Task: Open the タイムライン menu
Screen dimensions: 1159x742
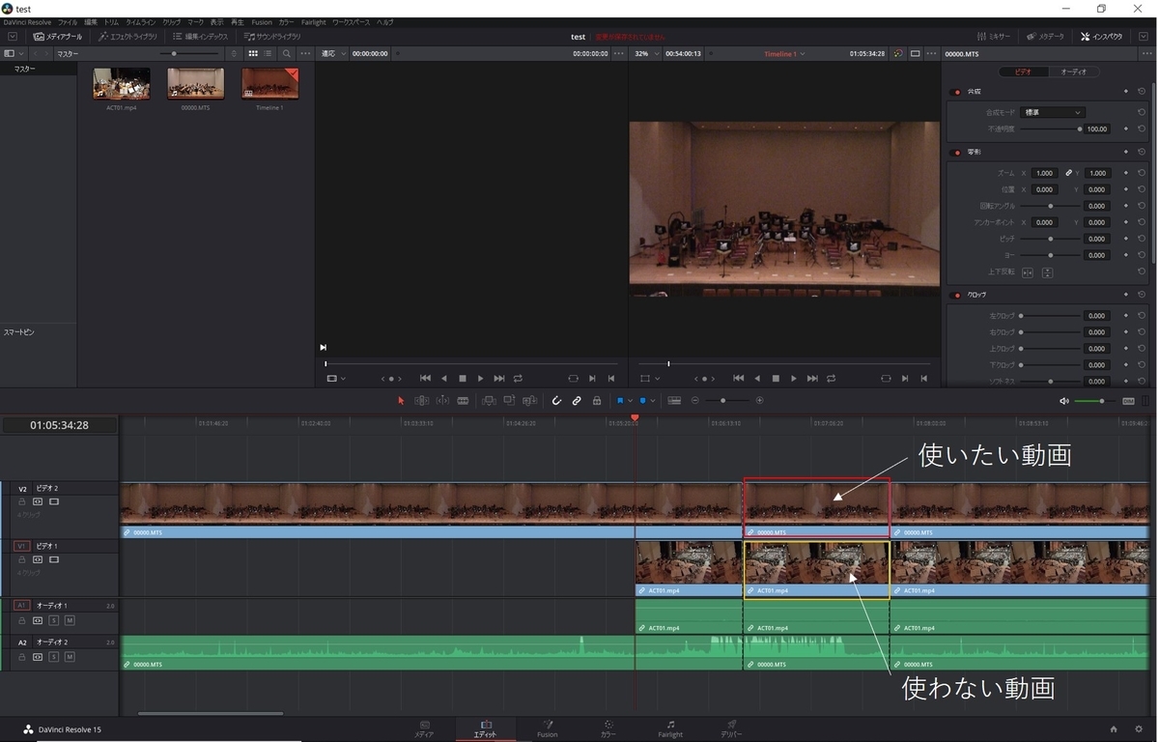Action: click(x=142, y=21)
